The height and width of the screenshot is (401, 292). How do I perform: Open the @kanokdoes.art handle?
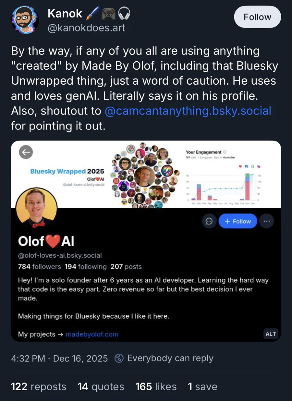pyautogui.click(x=86, y=28)
